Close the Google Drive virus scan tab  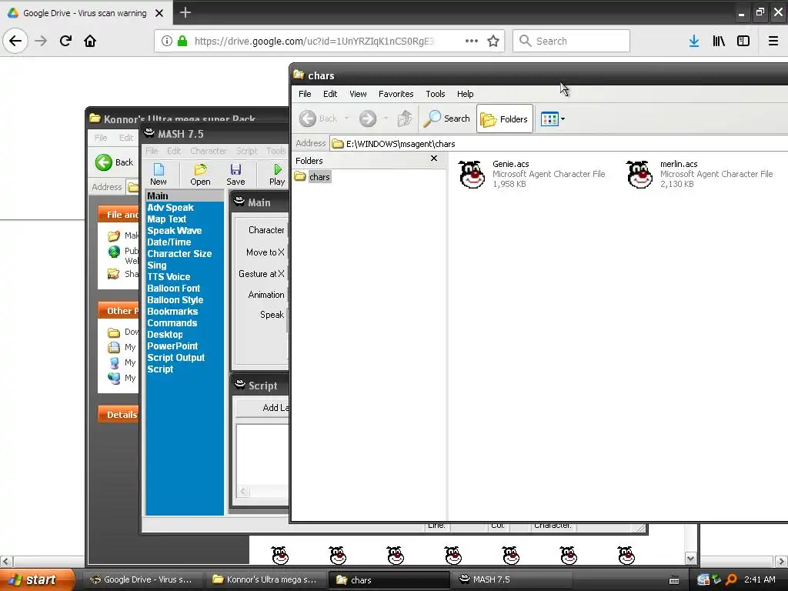coord(159,13)
